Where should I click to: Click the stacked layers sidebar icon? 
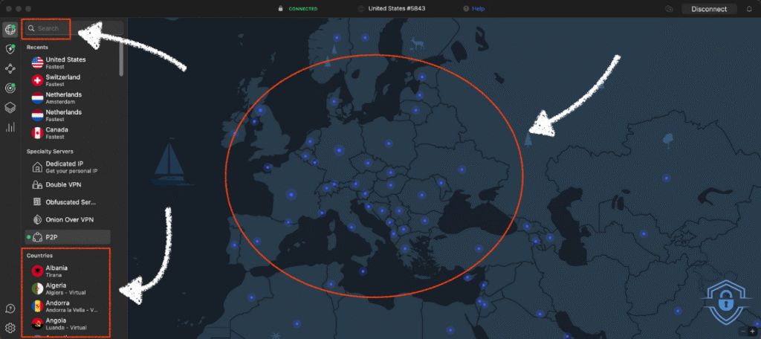(10, 107)
